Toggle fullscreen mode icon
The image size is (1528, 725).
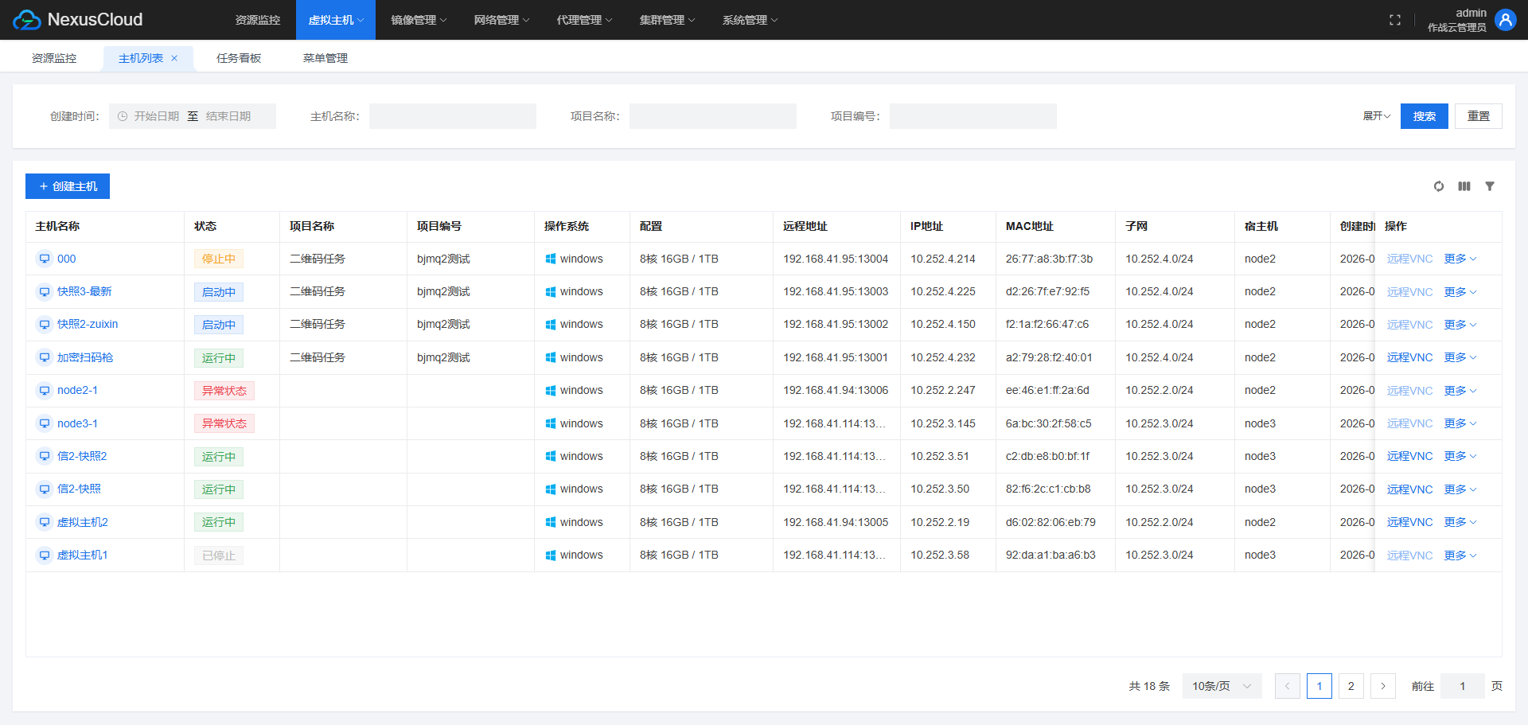coord(1394,20)
